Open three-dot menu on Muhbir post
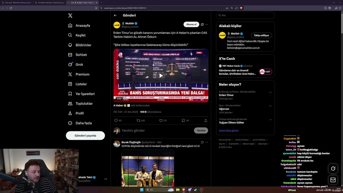The height and width of the screenshot is (193, 343). 207,24
